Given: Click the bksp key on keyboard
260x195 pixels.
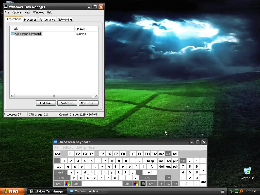Looking at the screenshot, I should tap(150, 161).
